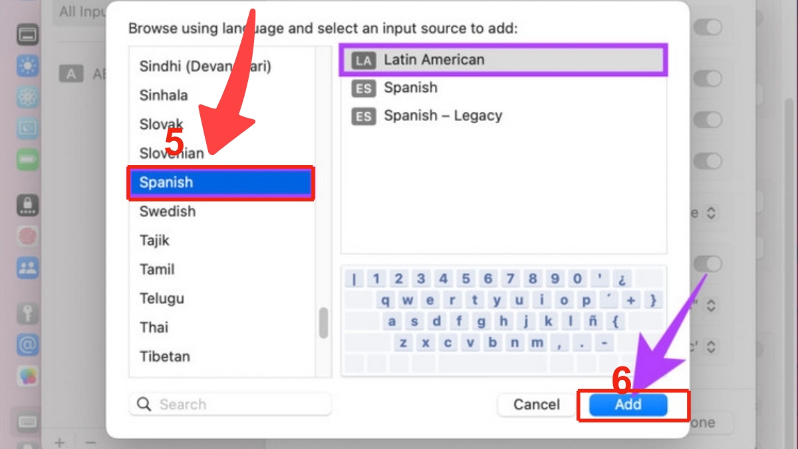Select Swedish in the language list
Screen dimensions: 798x449
[x=168, y=212]
